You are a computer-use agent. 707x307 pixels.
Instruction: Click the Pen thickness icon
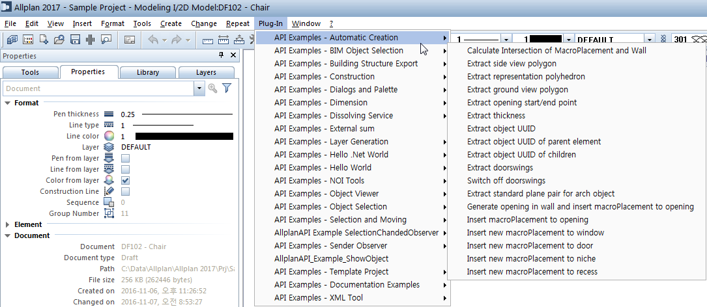109,114
